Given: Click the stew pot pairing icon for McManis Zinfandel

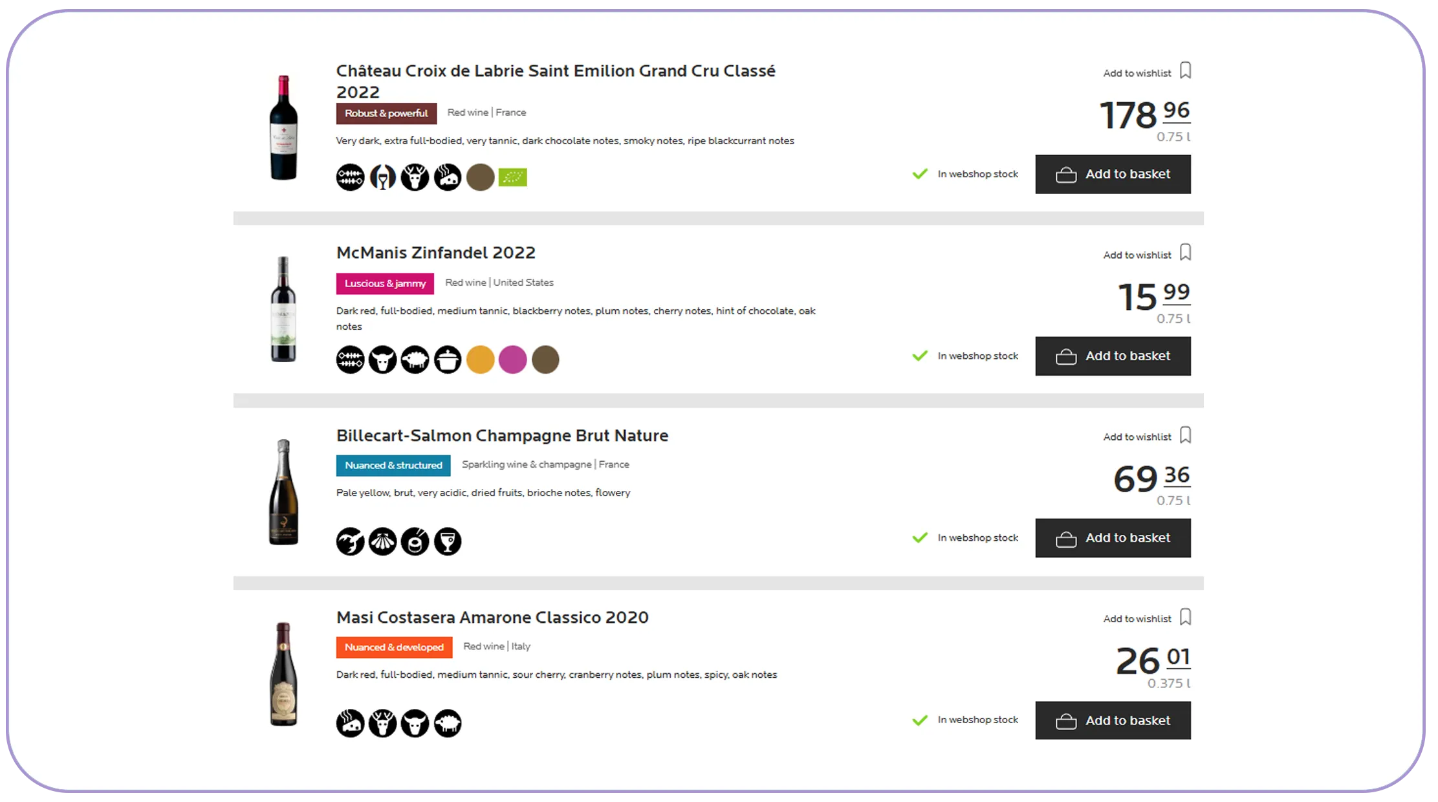Looking at the screenshot, I should (448, 359).
